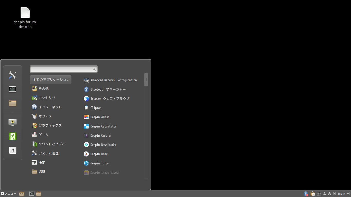351x197 pixels.
Task: Open the clipboard manager tray icon
Action: click(x=313, y=194)
